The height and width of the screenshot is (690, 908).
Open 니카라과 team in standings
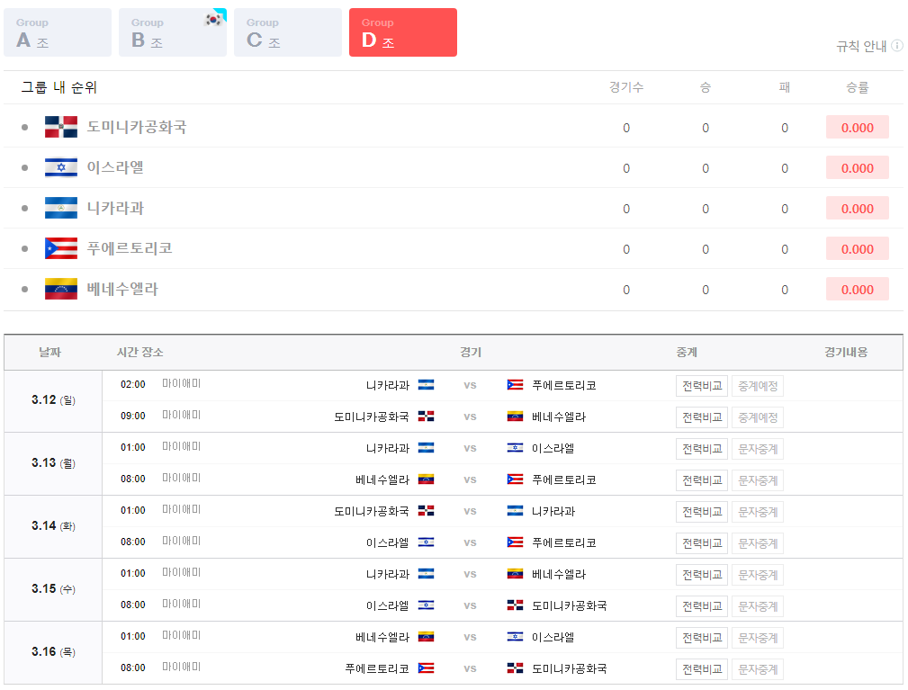[115, 208]
